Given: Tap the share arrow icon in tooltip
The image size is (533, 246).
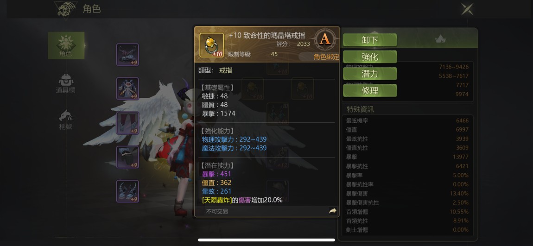Looking at the screenshot, I should 333,211.
